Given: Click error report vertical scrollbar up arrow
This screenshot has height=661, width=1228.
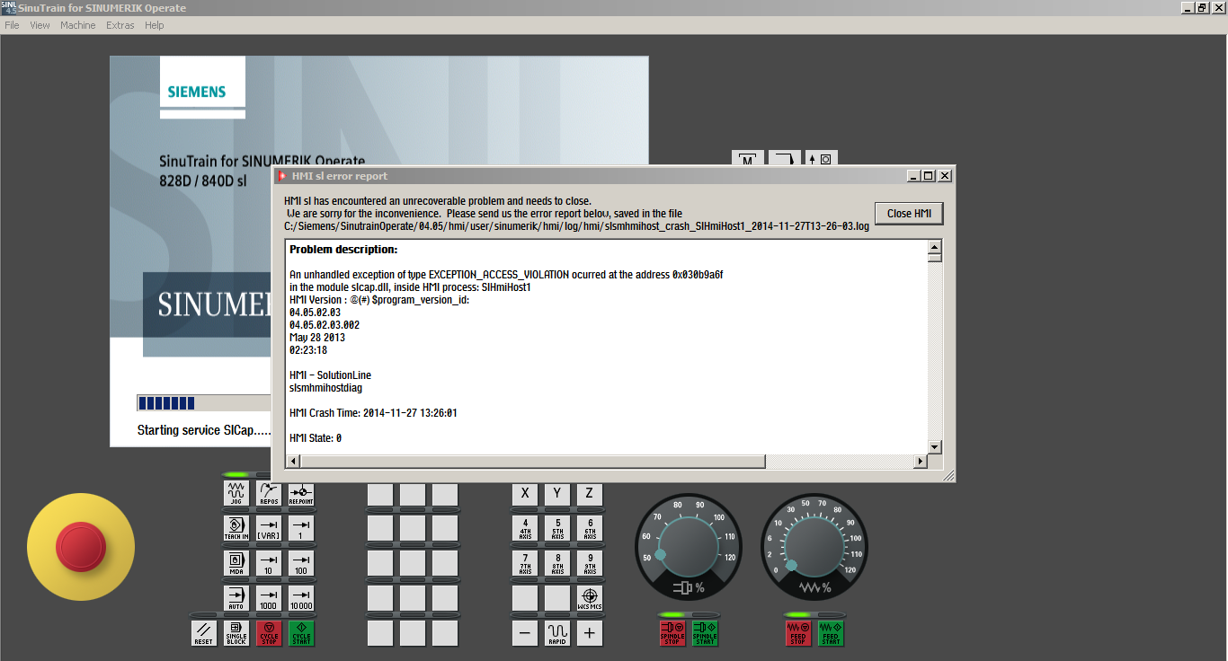Looking at the screenshot, I should point(934,248).
